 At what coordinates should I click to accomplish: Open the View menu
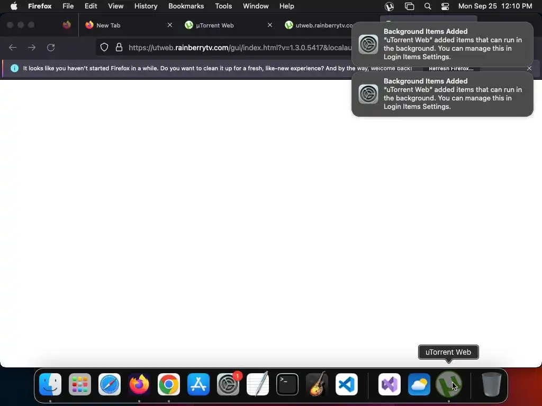point(116,6)
